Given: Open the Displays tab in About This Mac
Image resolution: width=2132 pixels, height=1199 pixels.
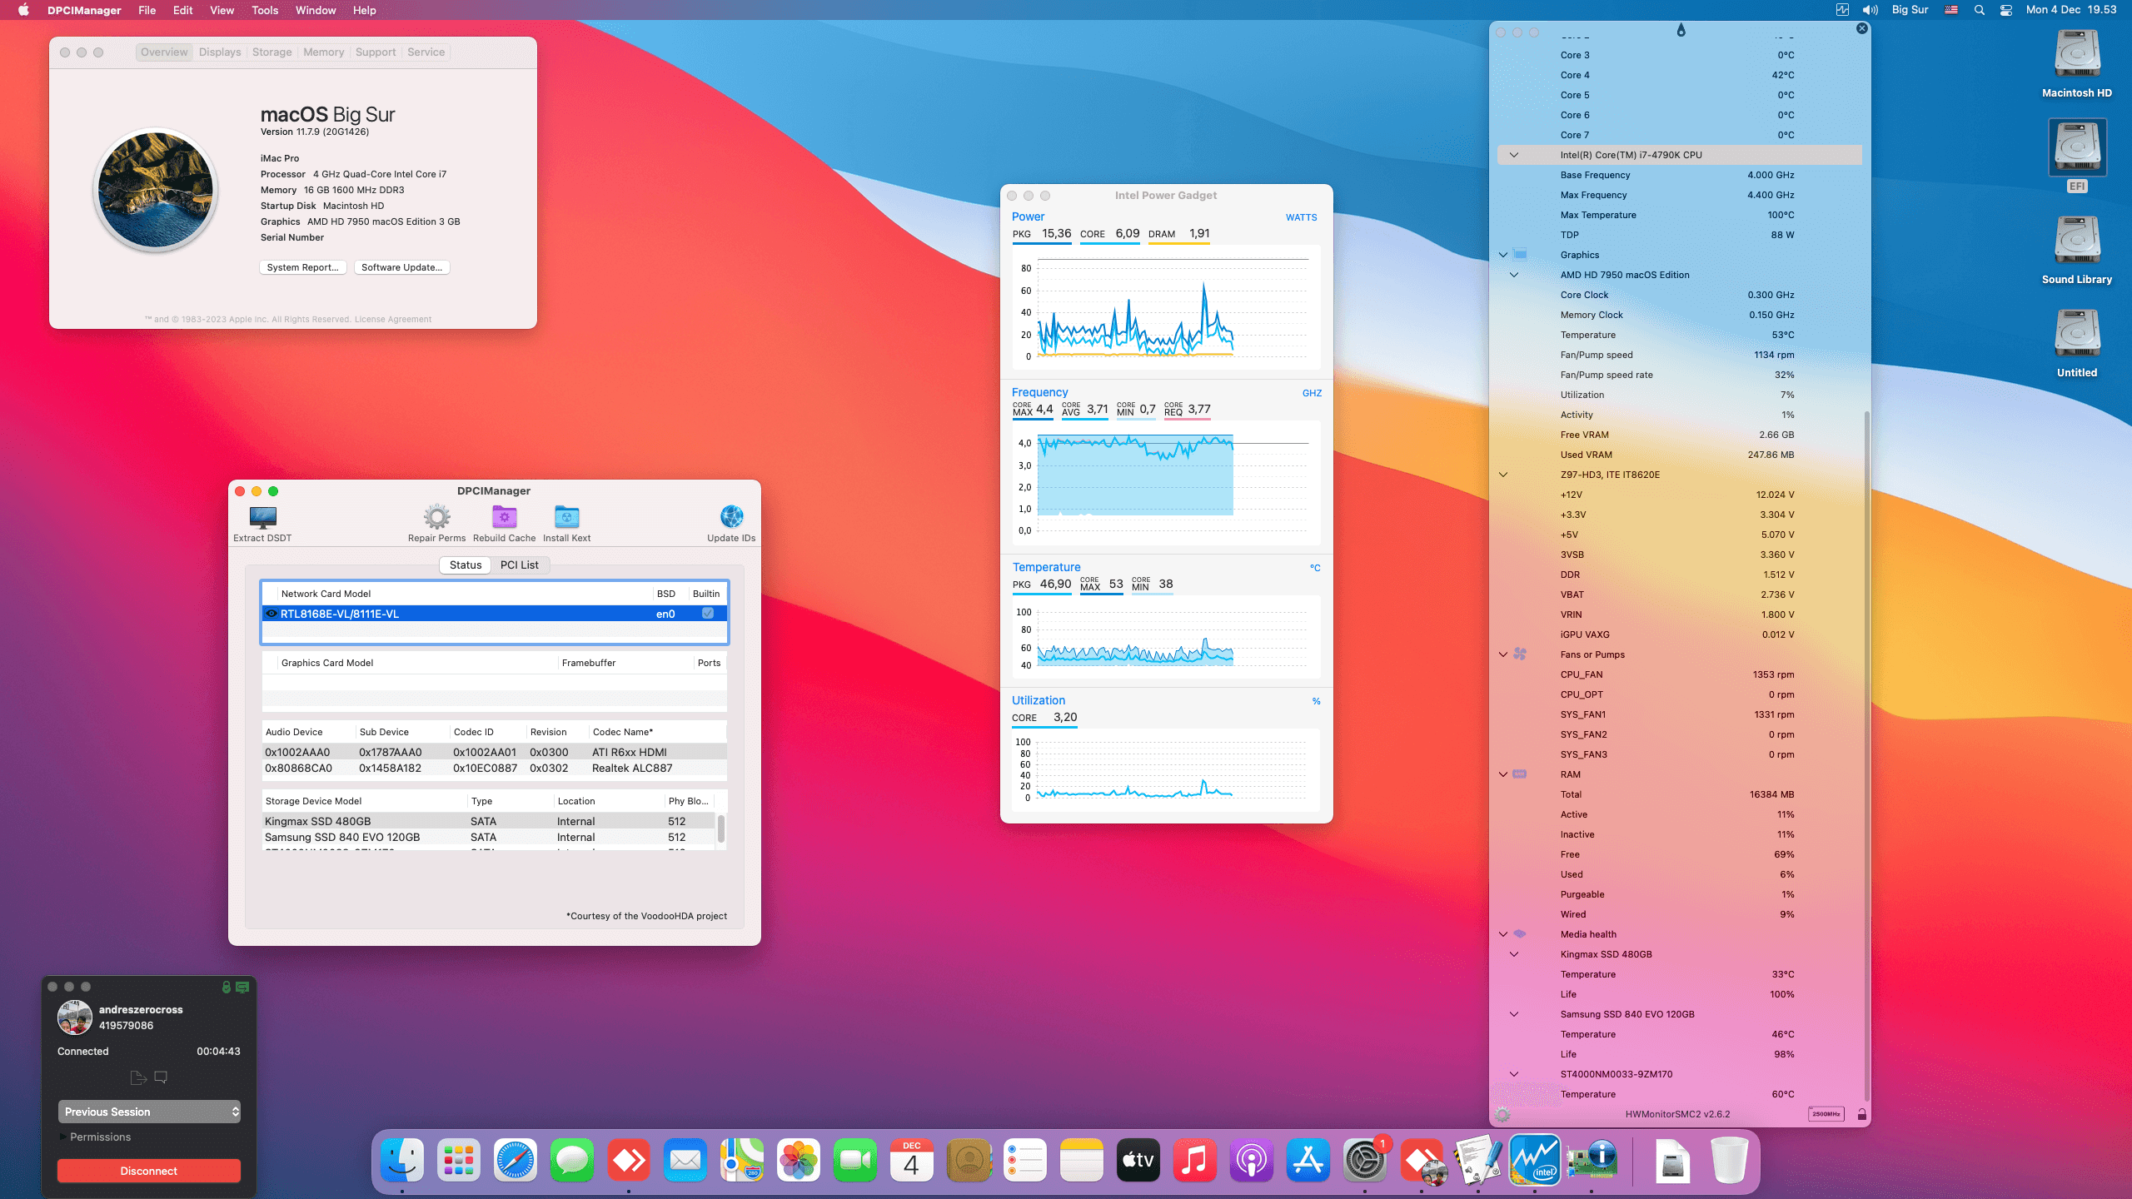Looking at the screenshot, I should point(220,52).
